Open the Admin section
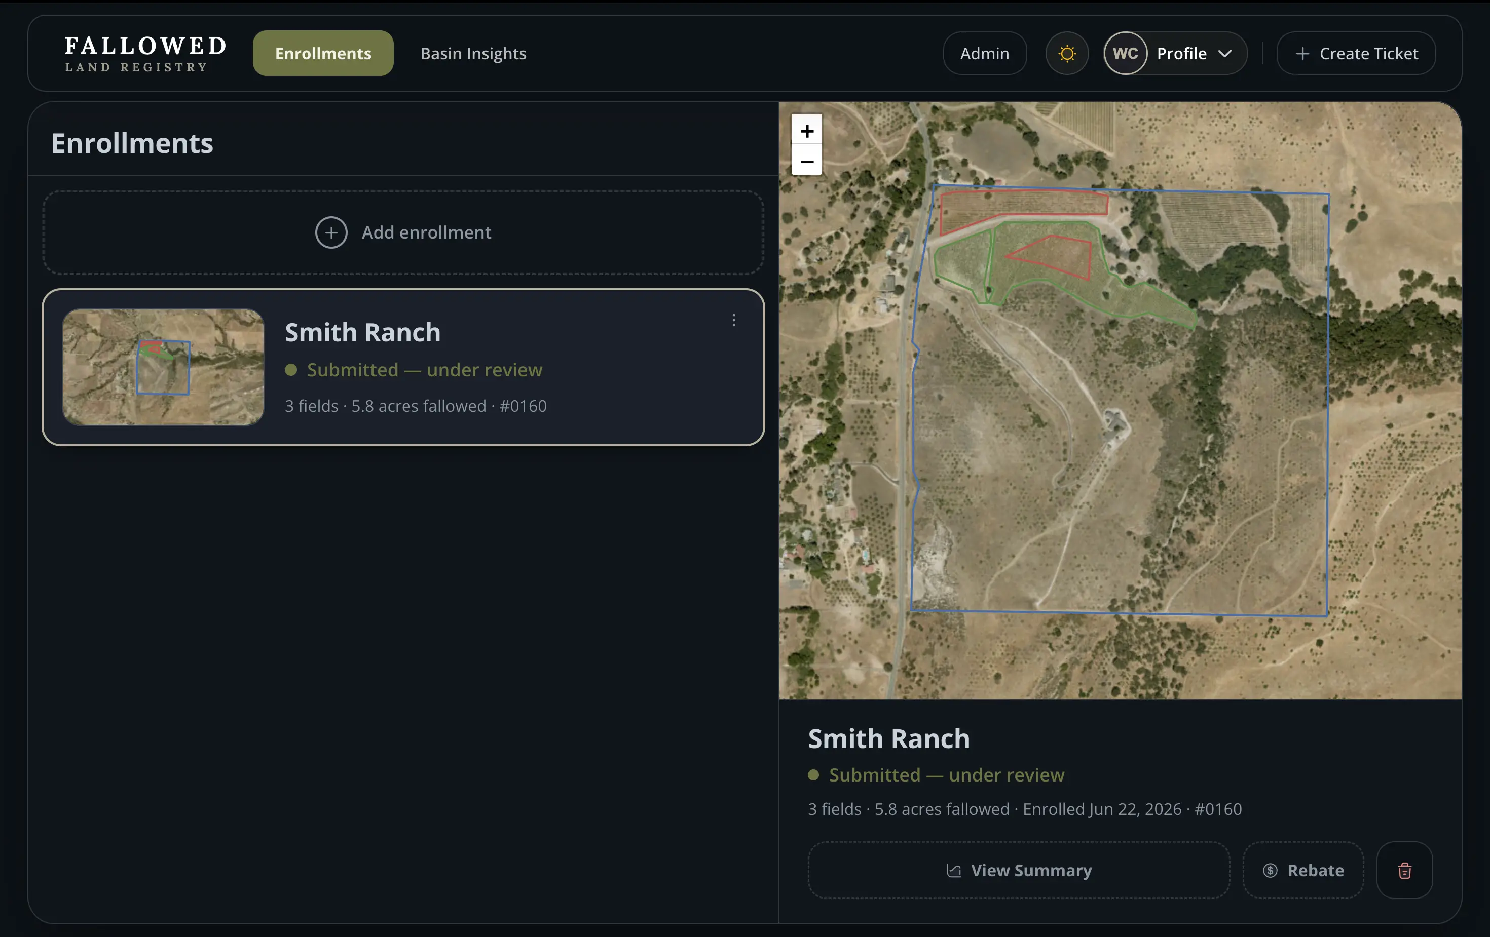The image size is (1490, 937). (x=984, y=54)
